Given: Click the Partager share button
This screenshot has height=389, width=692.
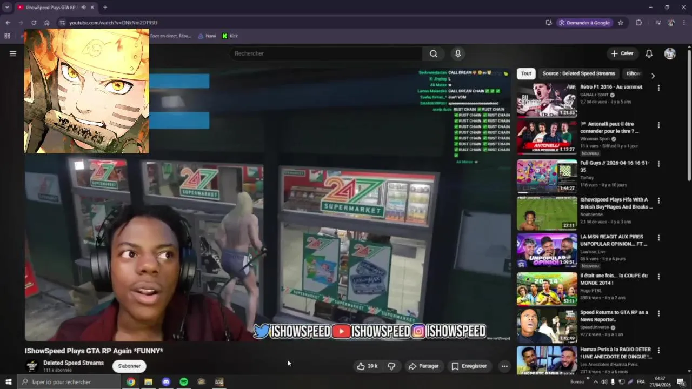Looking at the screenshot, I should (x=424, y=366).
